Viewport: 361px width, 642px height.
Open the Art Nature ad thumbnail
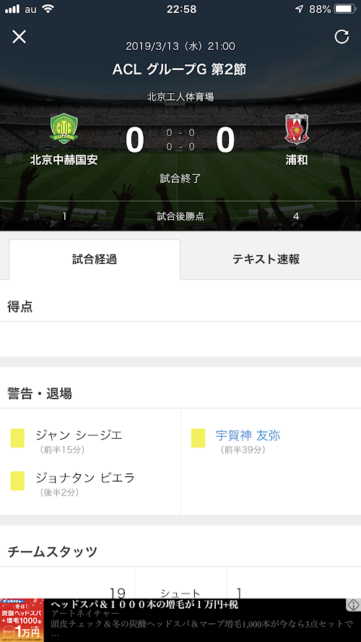point(22,620)
